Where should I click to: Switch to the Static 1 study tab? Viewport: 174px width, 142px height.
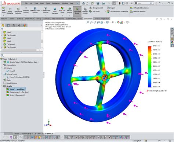point(39,134)
